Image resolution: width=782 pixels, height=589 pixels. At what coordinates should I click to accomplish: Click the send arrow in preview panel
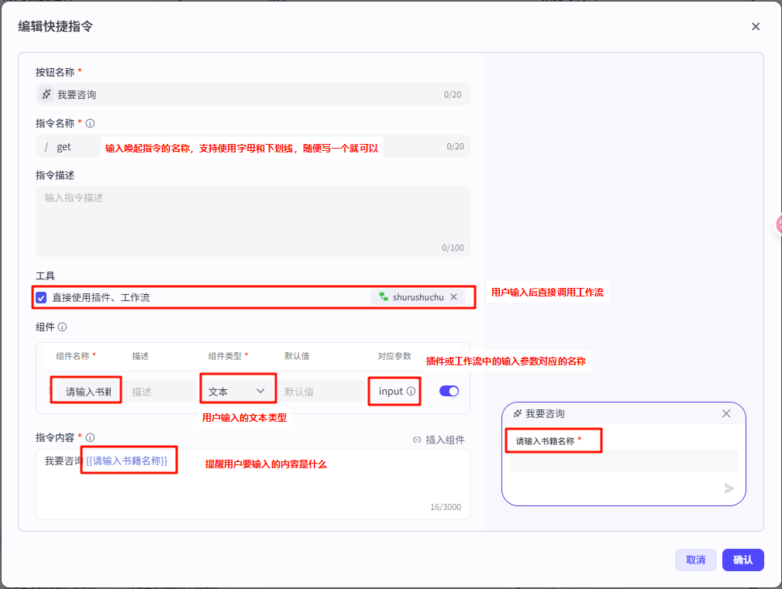point(729,488)
